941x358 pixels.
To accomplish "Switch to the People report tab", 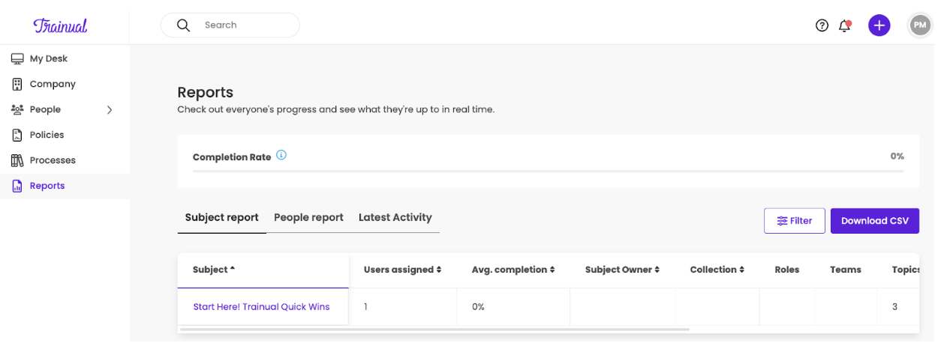I will click(x=308, y=217).
